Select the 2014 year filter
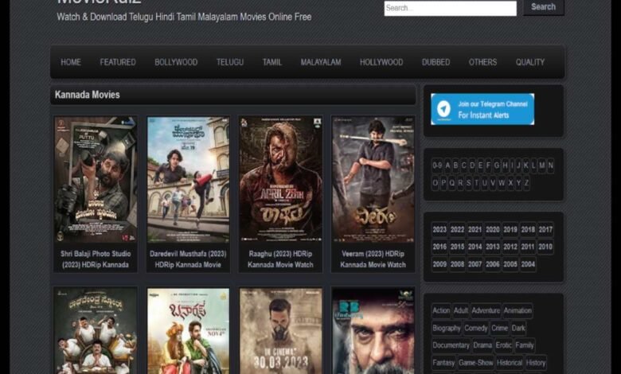 pos(475,247)
